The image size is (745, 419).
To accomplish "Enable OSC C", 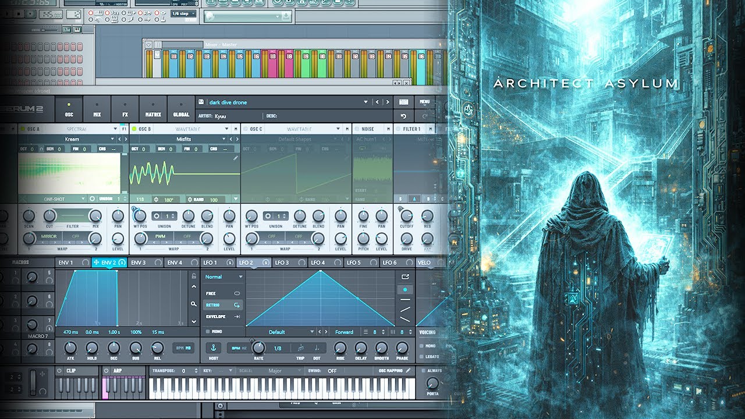I will (x=245, y=129).
